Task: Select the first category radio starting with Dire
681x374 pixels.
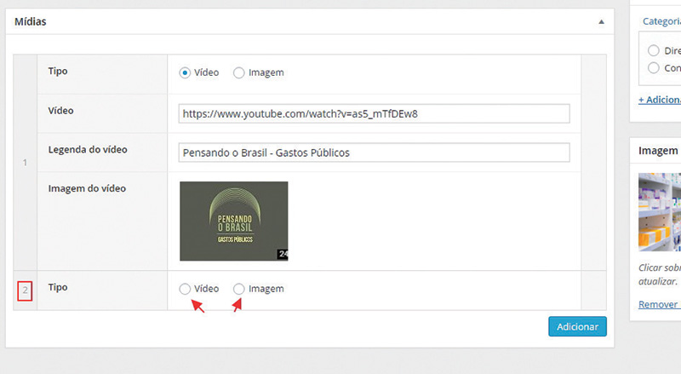Action: (654, 50)
